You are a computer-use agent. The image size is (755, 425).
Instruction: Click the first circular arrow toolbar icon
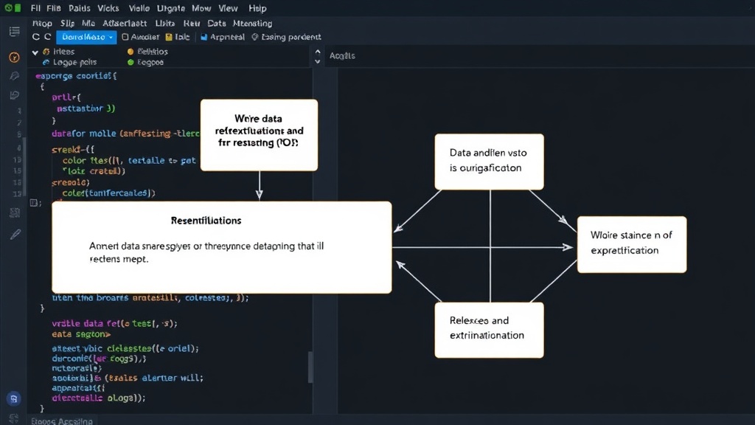35,37
